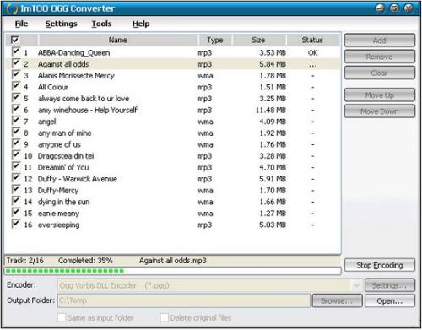Screen dimensions: 422x330
Task: Select the Dragostea din tei row
Action: (x=172, y=156)
